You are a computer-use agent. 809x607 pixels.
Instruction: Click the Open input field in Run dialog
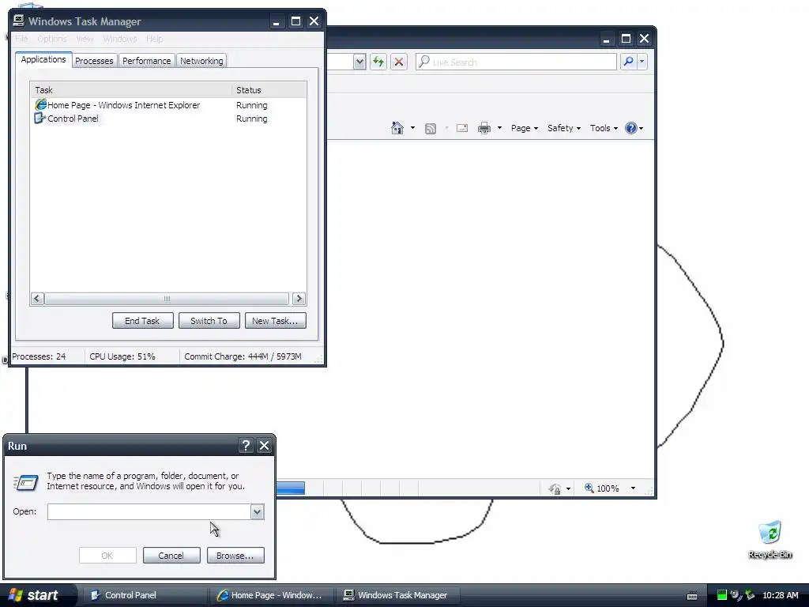tap(149, 512)
